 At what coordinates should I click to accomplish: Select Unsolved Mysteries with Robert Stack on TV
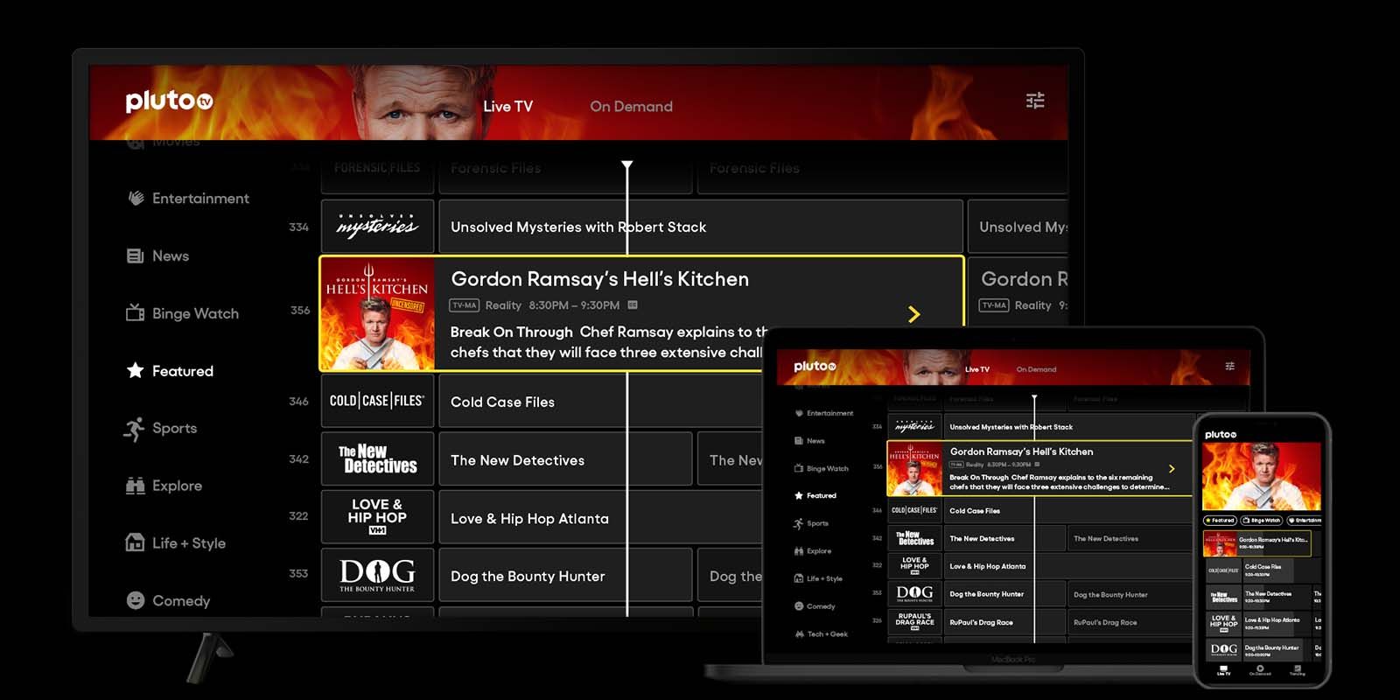coord(700,227)
